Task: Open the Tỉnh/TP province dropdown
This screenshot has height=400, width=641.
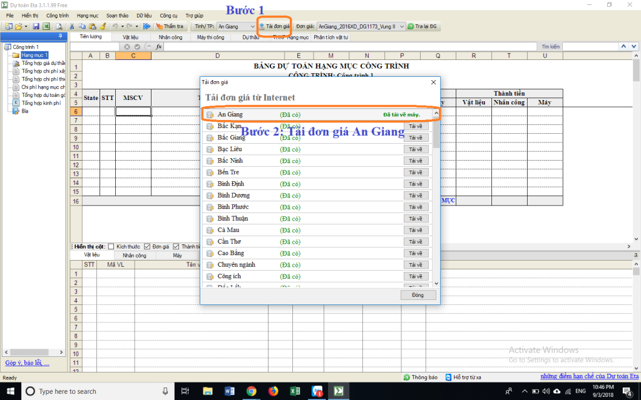Action: pyautogui.click(x=252, y=26)
